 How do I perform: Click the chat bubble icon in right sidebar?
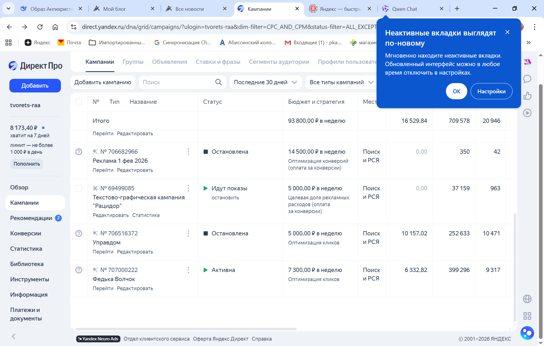pos(527,79)
